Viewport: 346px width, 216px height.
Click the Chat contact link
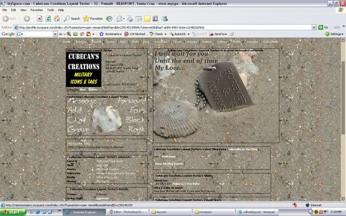[77, 120]
